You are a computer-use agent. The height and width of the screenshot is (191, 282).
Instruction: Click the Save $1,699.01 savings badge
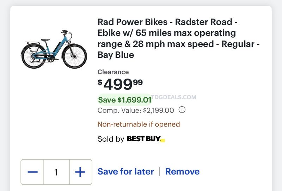click(x=125, y=100)
